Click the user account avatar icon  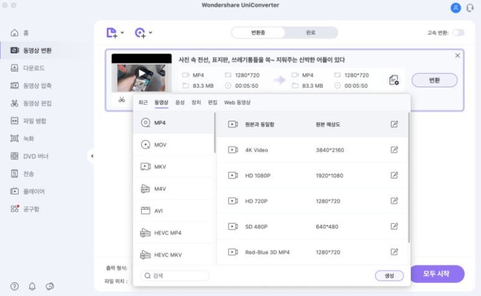point(455,7)
